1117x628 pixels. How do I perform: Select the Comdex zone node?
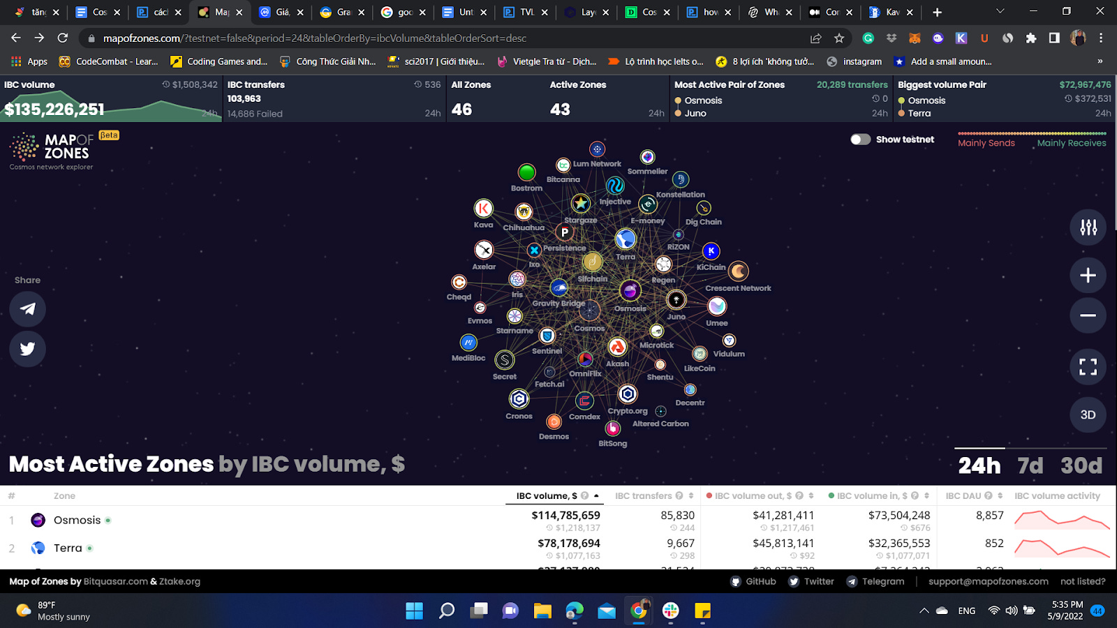[584, 401]
